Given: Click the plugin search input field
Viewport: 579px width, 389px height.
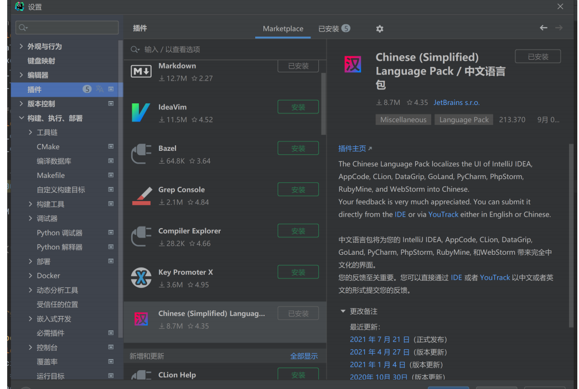Looking at the screenshot, I should click(225, 49).
